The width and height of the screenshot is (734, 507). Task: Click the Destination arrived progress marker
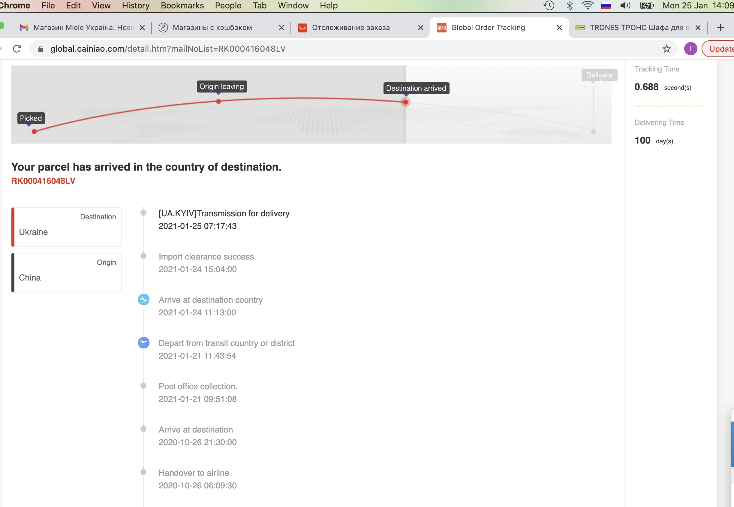click(x=405, y=102)
